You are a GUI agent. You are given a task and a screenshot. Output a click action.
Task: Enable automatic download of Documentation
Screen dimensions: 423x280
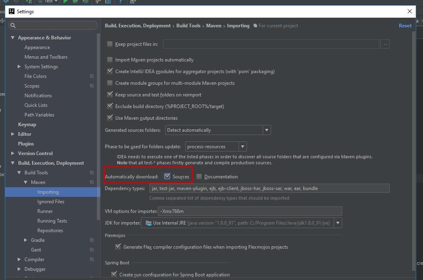tap(199, 176)
